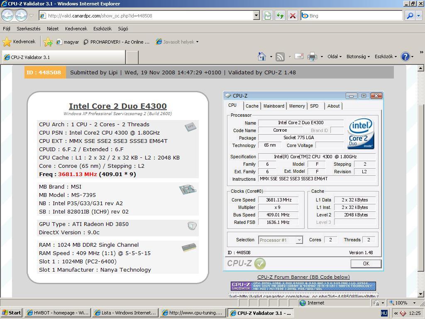Click the CPU-Z Validator forum banner image
425x319 pixels.
[x=303, y=286]
